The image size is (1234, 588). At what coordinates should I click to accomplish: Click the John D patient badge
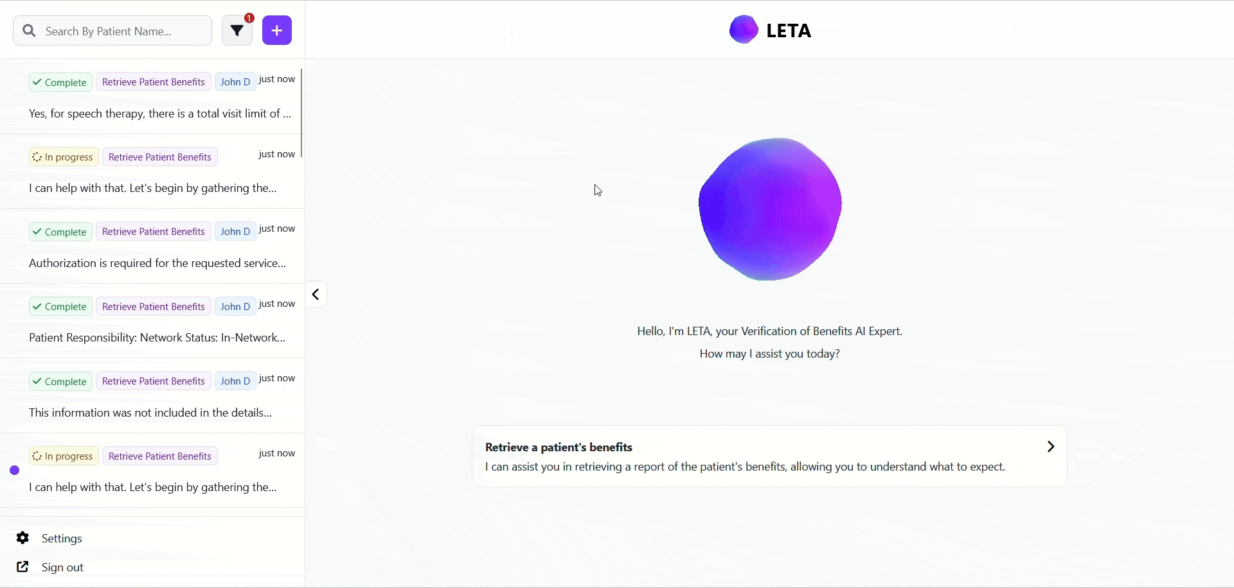(235, 82)
